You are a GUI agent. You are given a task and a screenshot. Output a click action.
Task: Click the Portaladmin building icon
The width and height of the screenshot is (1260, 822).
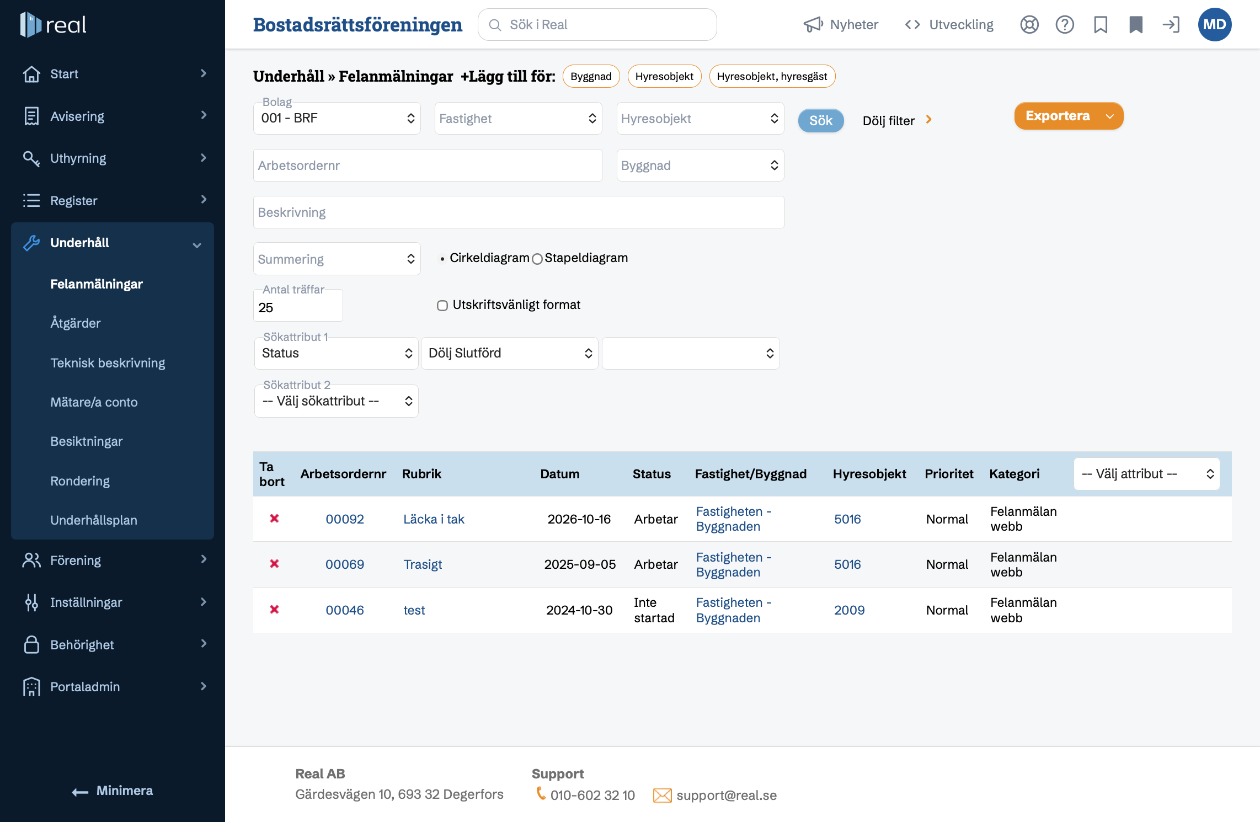coord(31,687)
